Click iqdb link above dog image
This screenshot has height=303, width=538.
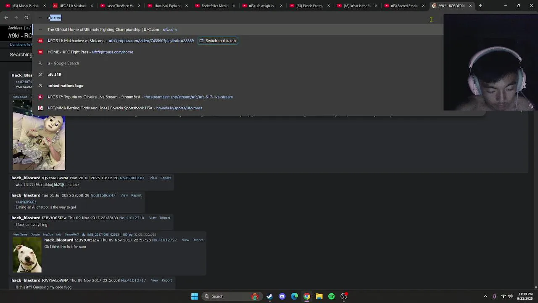59,234
